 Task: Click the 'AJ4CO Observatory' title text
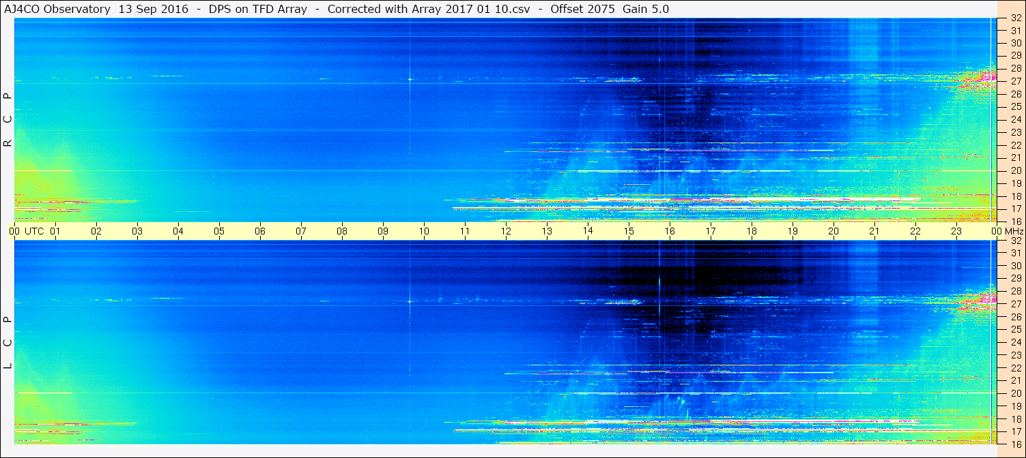coord(57,9)
